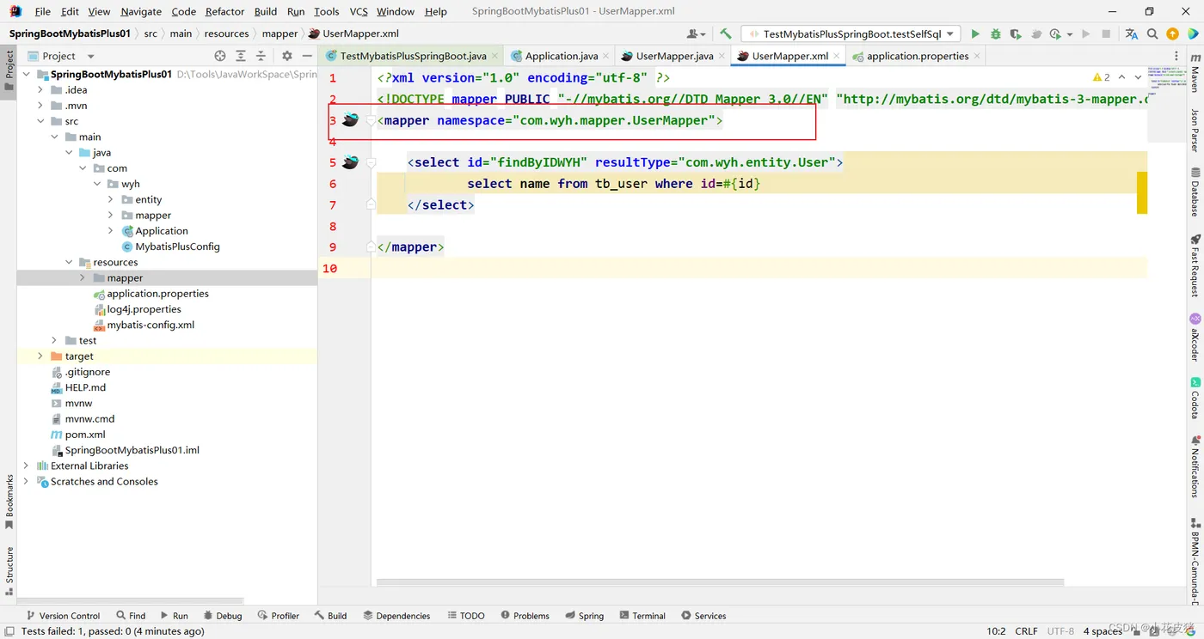Click Expand All in Project panel
Viewport: 1204px width, 639px height.
click(x=241, y=56)
